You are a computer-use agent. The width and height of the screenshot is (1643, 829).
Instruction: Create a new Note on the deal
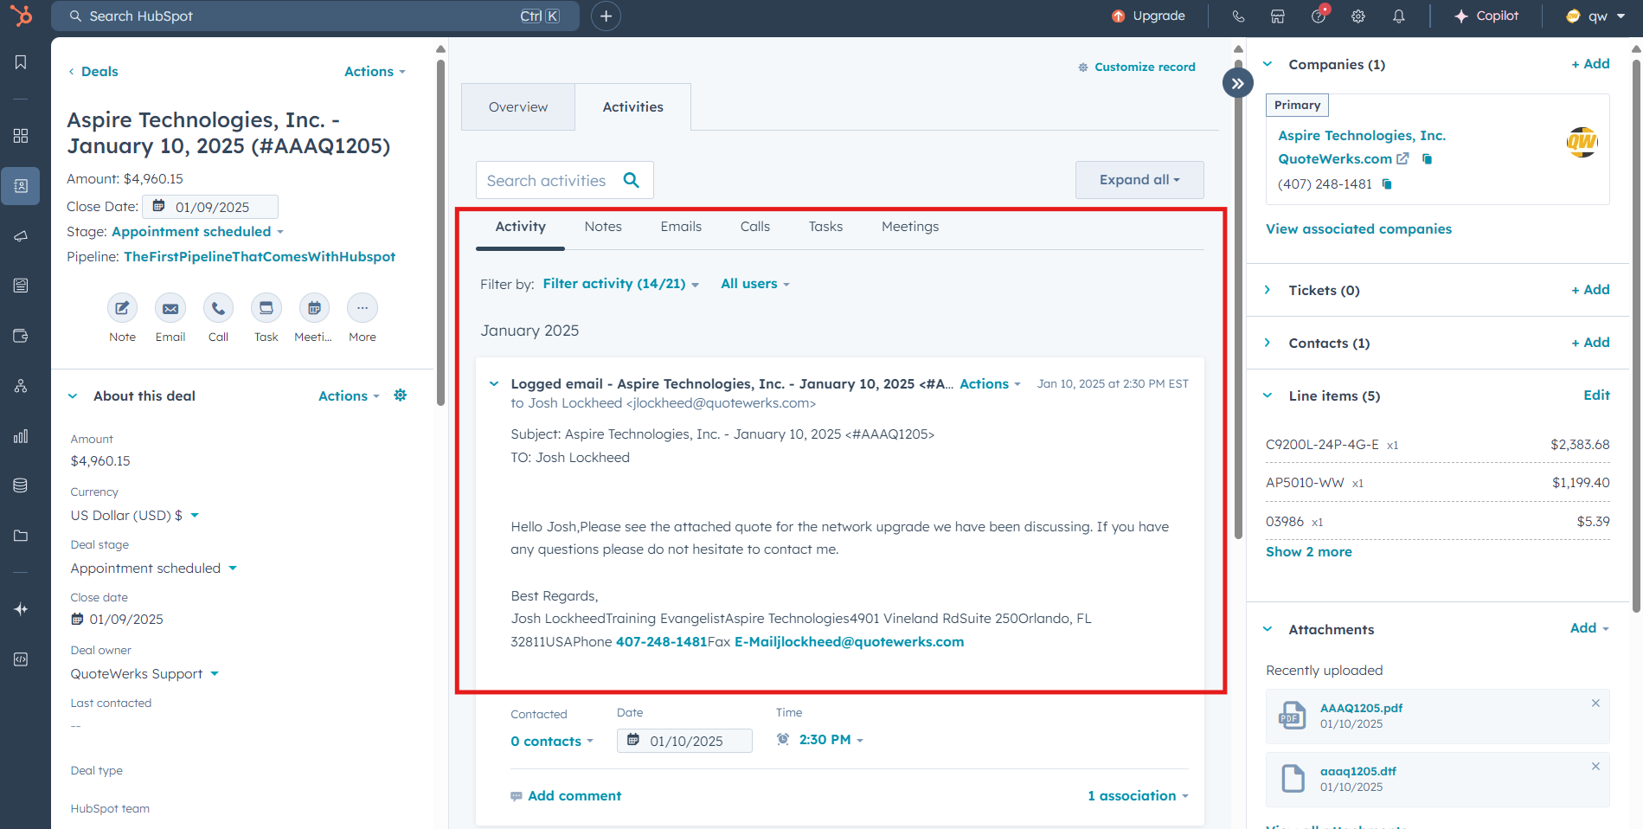(x=122, y=308)
